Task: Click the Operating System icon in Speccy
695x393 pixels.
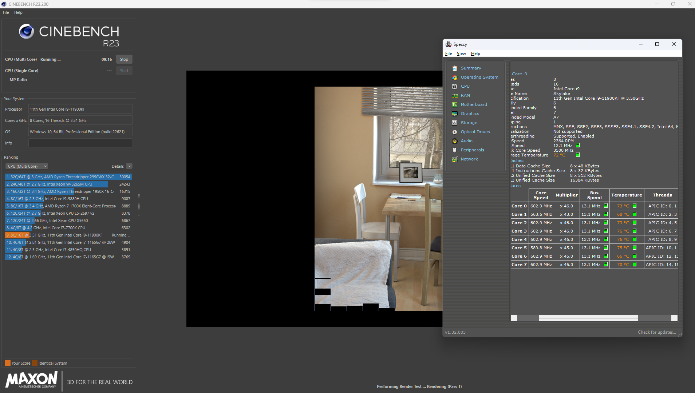Action: click(454, 77)
